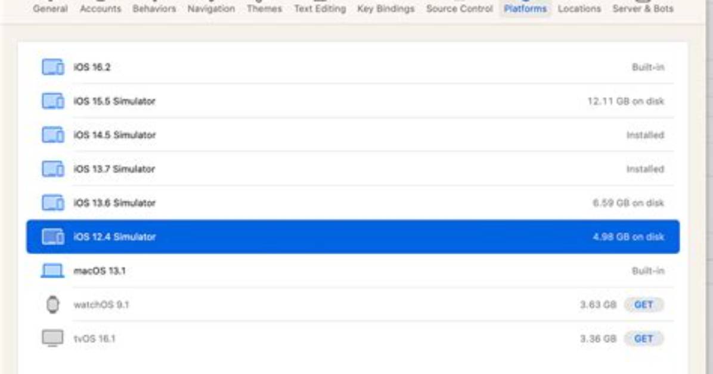Viewport: 713px width, 374px height.
Task: Open the Key Bindings tab
Action: [x=386, y=8]
